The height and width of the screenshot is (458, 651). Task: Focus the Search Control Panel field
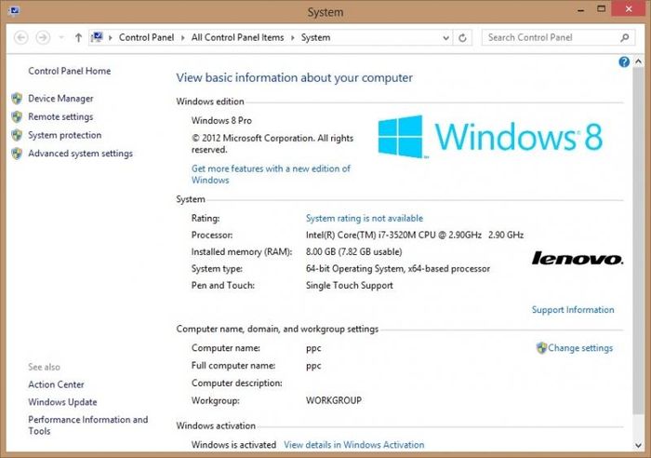[x=558, y=37]
